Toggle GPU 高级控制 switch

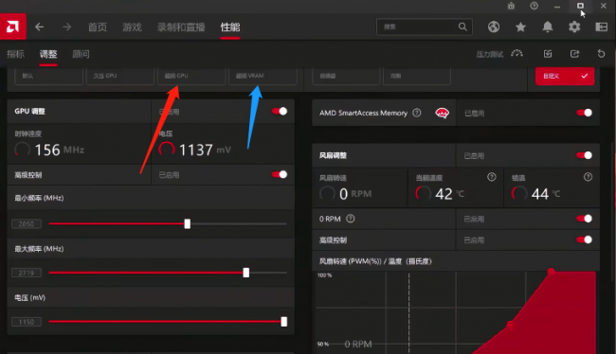click(x=280, y=175)
